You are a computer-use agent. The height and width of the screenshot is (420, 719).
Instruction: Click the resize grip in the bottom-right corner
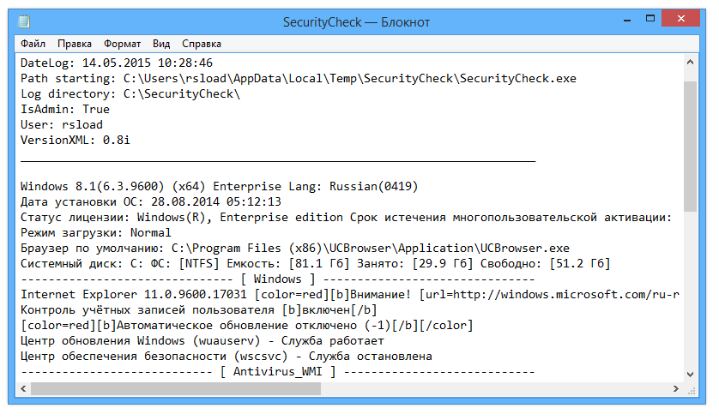pos(691,389)
